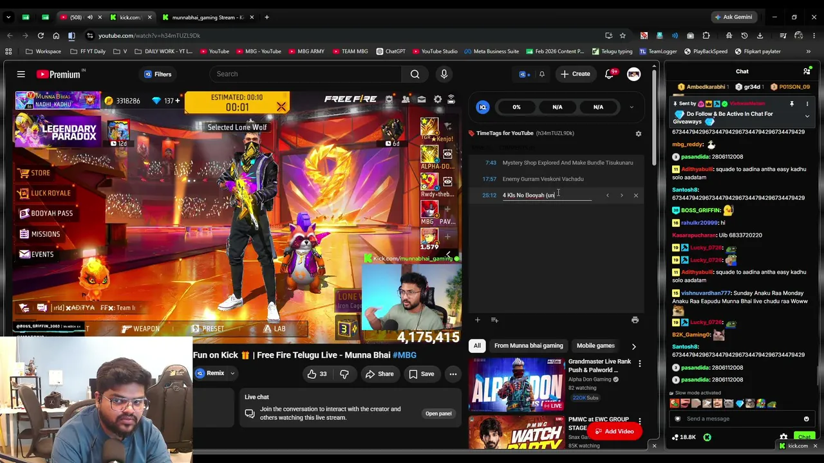Open browser extensions puzzle icon
Viewport: 824px width, 463px height.
point(706,35)
